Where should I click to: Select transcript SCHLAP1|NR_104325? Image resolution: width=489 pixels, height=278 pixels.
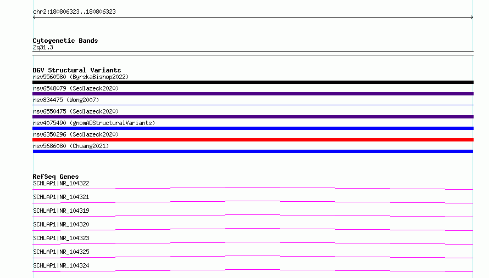tap(61, 252)
